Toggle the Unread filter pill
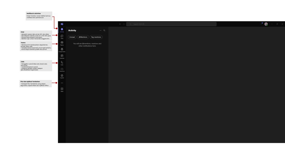This screenshot has height=160, width=285. pos(72,37)
